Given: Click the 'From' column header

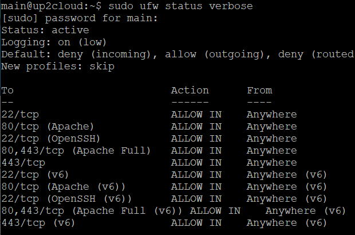Looking at the screenshot, I should pyautogui.click(x=259, y=91).
